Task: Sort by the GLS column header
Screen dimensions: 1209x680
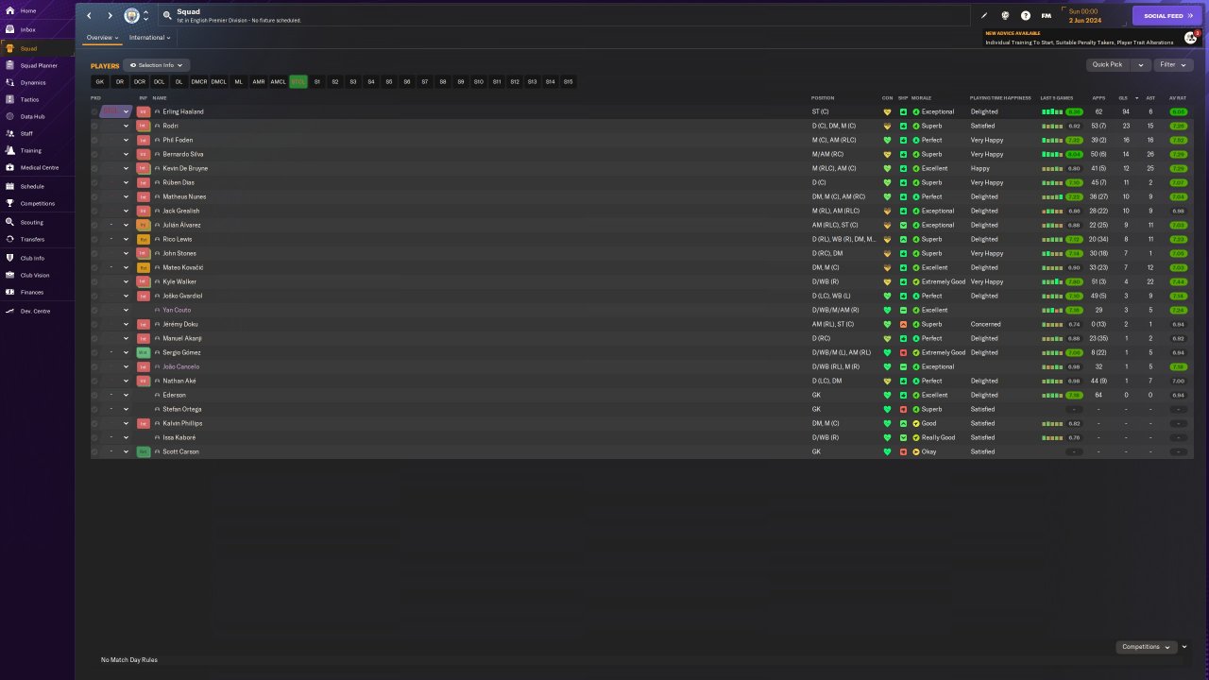Action: click(x=1123, y=98)
